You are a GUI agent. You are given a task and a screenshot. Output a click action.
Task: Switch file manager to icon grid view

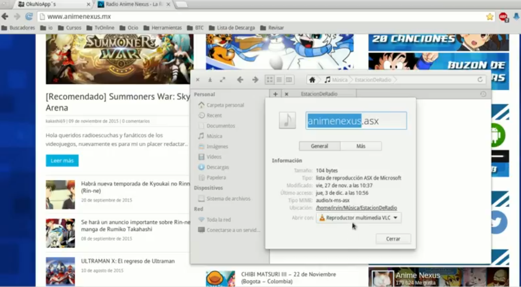(x=270, y=80)
